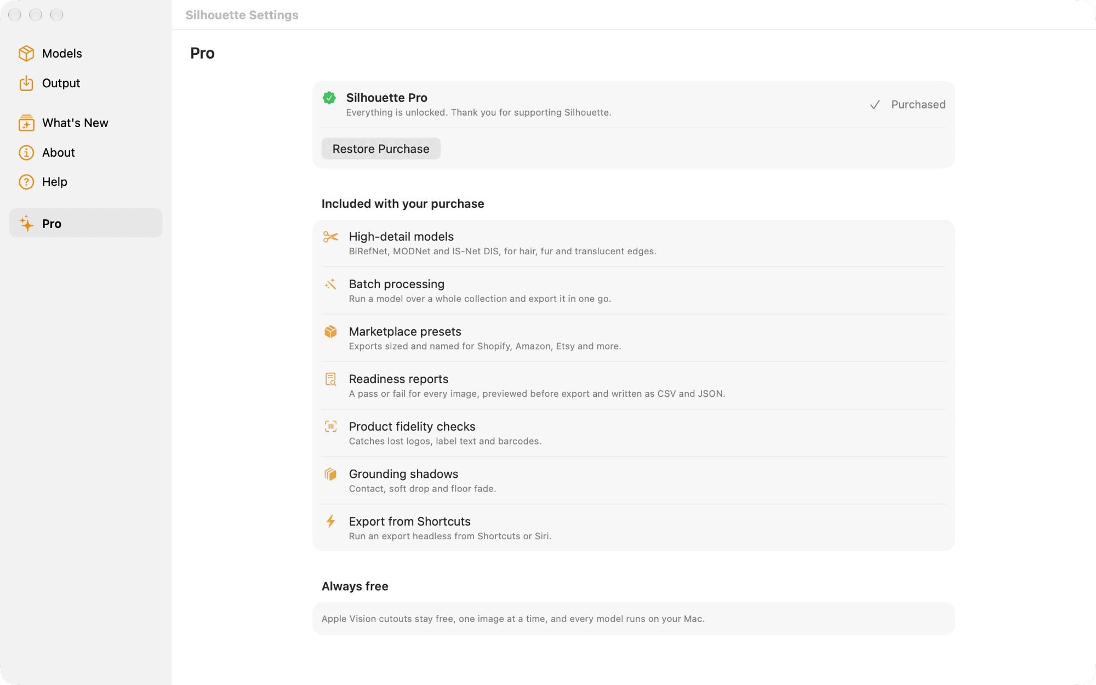This screenshot has width=1096, height=685.
Task: Click the Marketplace presets row title
Action: pyautogui.click(x=405, y=332)
